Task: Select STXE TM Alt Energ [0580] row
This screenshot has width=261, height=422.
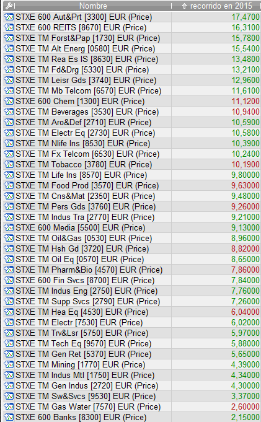Action: (132, 49)
